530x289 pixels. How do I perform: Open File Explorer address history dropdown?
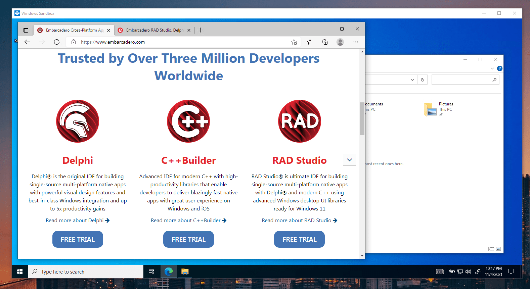412,80
